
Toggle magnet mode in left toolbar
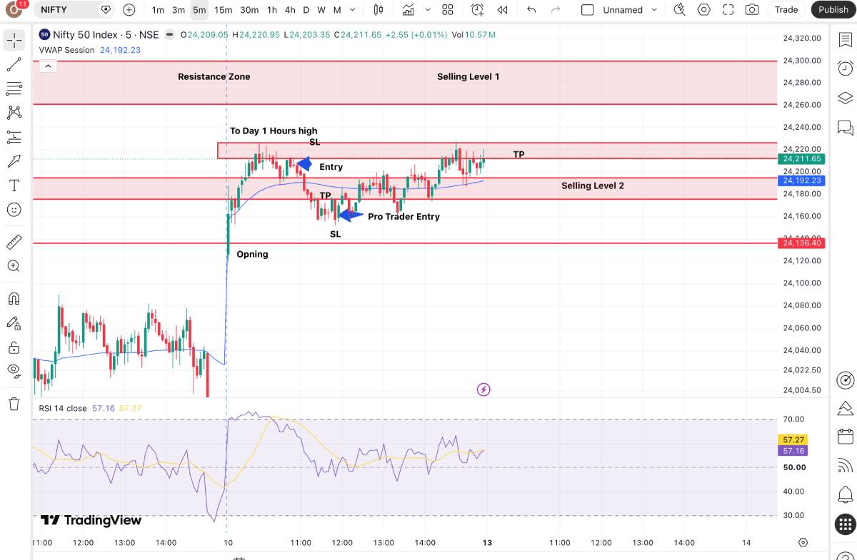[14, 298]
